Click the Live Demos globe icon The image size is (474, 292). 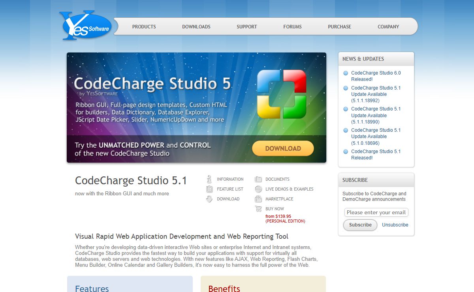pos(258,189)
